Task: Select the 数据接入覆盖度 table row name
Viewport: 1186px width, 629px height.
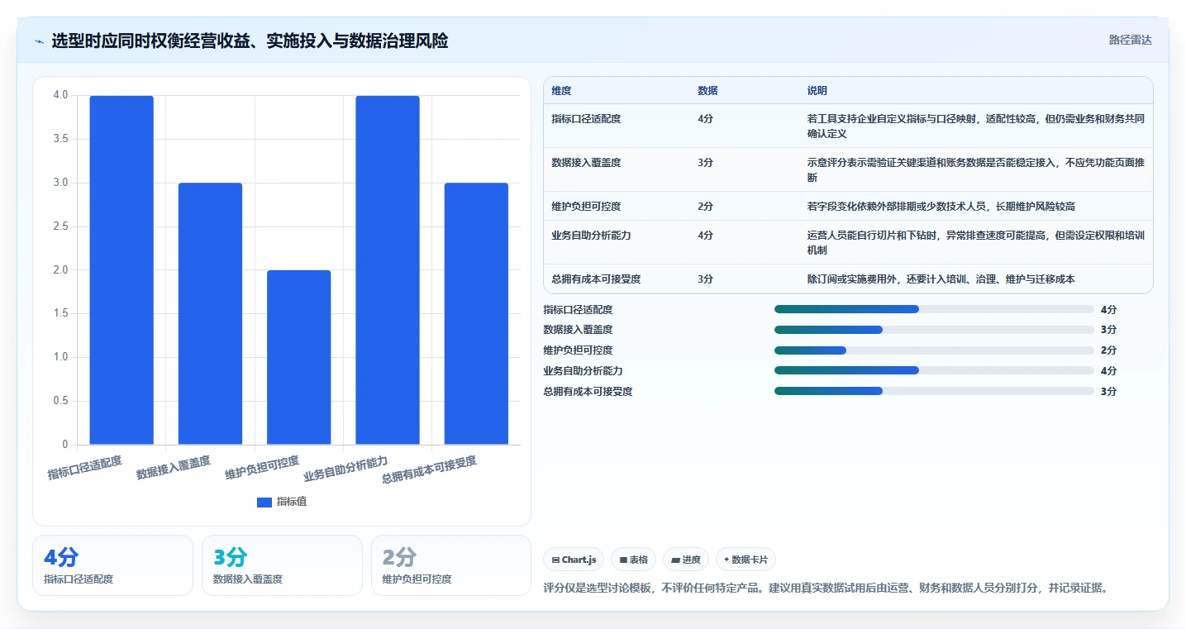Action: tap(586, 163)
